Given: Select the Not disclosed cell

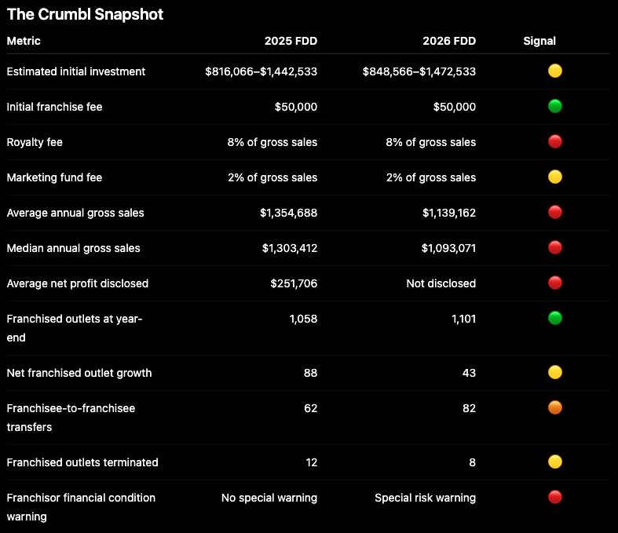Looking at the screenshot, I should [441, 283].
